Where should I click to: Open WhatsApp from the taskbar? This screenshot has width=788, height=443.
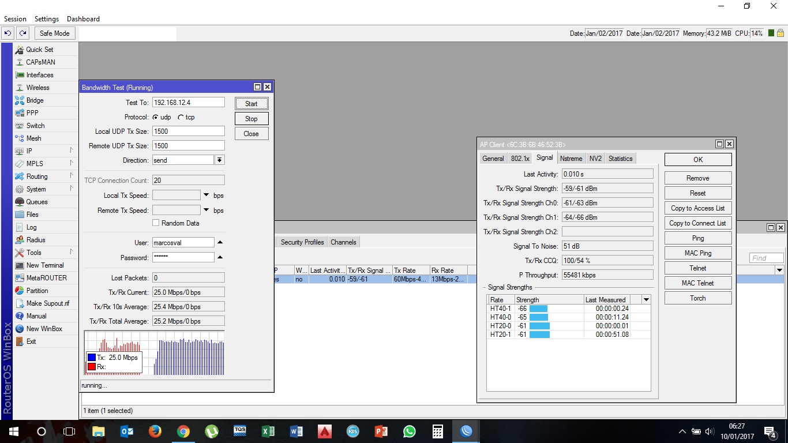point(409,431)
